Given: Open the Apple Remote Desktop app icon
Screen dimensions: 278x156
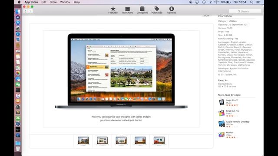Looking at the screenshot, I should (x=222, y=124).
